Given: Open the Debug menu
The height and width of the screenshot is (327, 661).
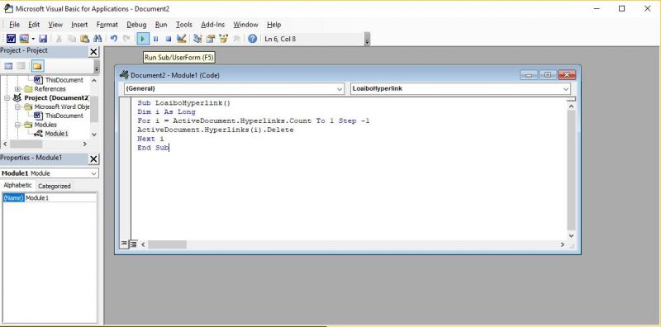Looking at the screenshot, I should pos(136,25).
